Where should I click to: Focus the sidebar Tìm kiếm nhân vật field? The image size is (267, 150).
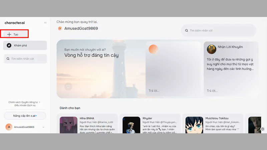(25, 59)
